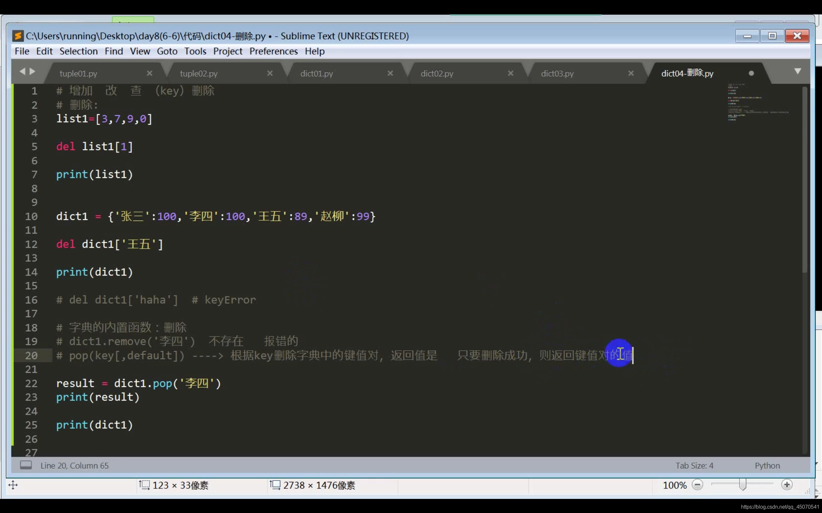
Task: Close the tuple01.py tab
Action: click(x=149, y=73)
